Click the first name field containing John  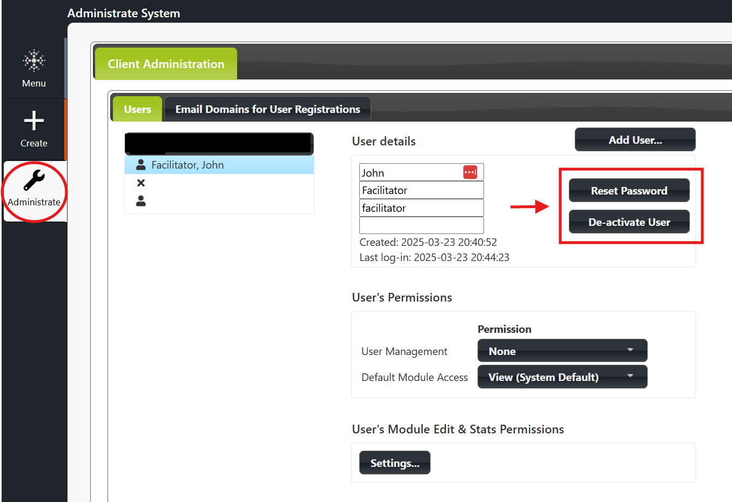[x=421, y=172]
